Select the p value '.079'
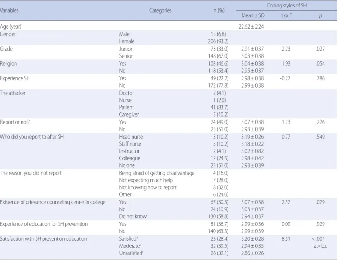 [320, 202]
